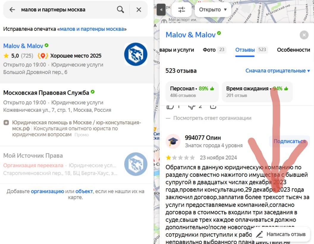This screenshot has height=244, width=314.
Task: Open the promo 'Юридическая помощь в Москве' ad
Action: [76, 128]
